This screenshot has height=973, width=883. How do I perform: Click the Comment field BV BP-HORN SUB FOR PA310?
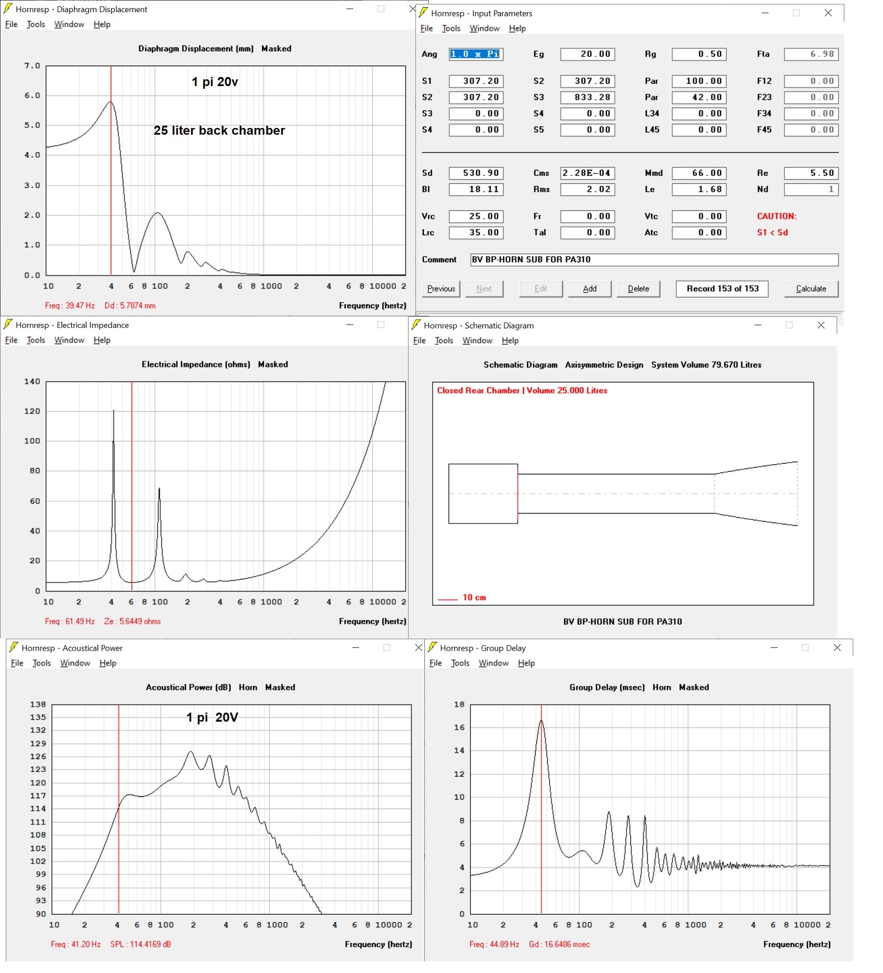pyautogui.click(x=654, y=259)
